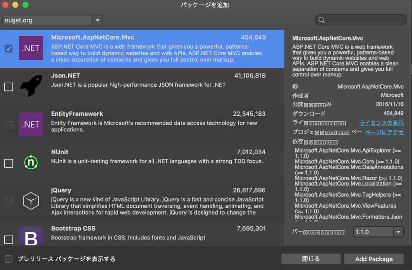412x270 pixels.
Task: Click the NUnit green circle icon
Action: click(x=31, y=162)
